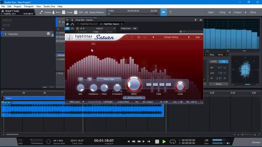This screenshot has width=262, height=147.
Task: Click the small icon above the Feedback knob
Action: coord(90,79)
